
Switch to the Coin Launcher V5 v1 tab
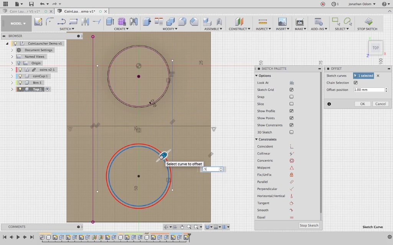24,11
